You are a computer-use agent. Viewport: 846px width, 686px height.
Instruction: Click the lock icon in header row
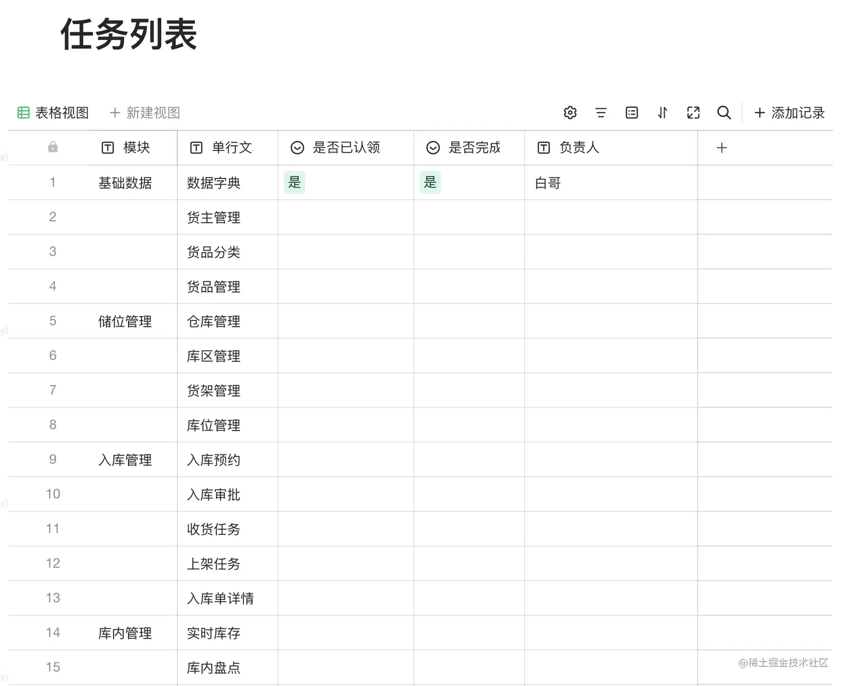[53, 147]
